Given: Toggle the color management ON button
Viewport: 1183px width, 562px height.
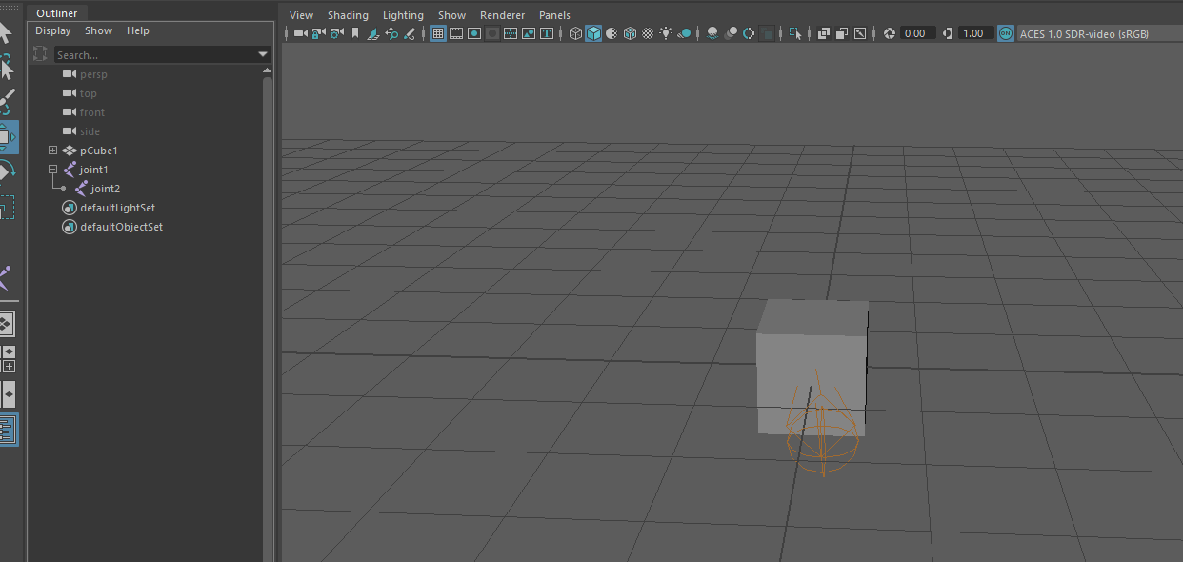Looking at the screenshot, I should click(x=1006, y=32).
